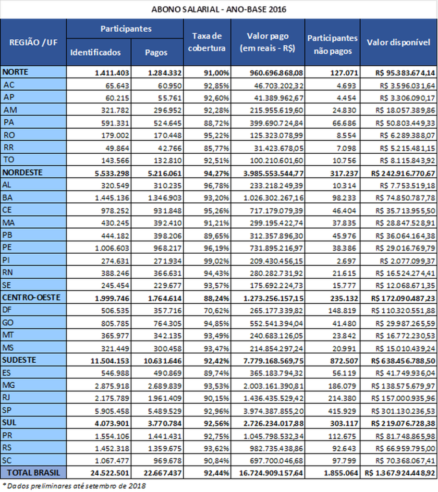
Task: Select the 'TO' state cell
Action: click(x=33, y=160)
